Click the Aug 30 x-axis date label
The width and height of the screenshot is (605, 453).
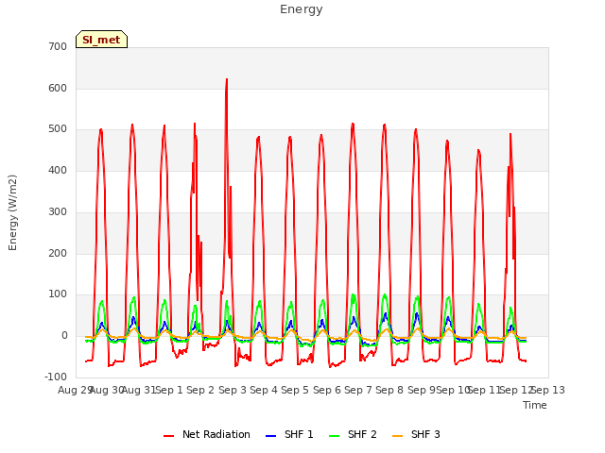pos(107,390)
